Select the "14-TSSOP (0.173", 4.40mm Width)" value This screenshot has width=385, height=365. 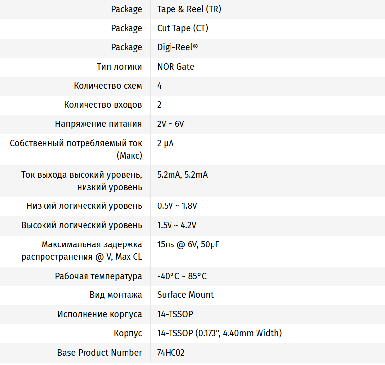tap(219, 333)
